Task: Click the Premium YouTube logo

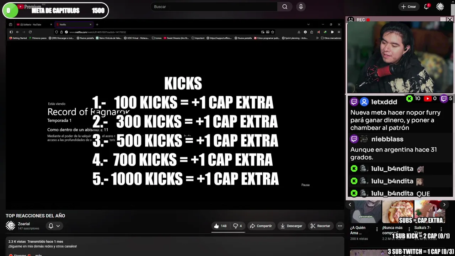Action: tap(30, 7)
